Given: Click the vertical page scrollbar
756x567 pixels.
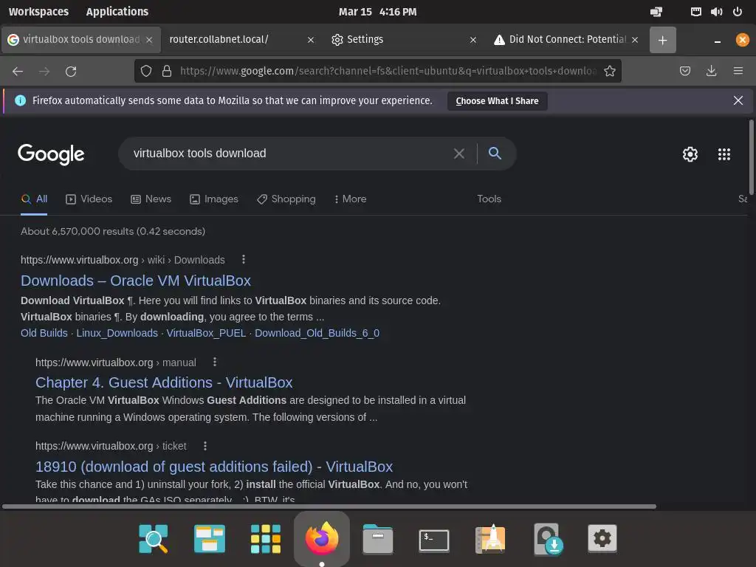Looking at the screenshot, I should click(751, 157).
